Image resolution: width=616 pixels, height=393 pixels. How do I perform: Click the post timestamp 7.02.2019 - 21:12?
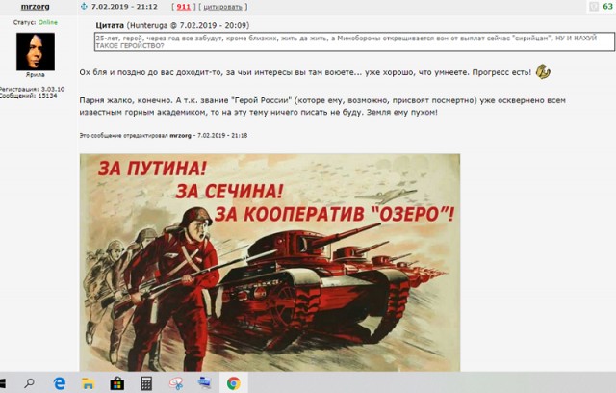pos(124,7)
